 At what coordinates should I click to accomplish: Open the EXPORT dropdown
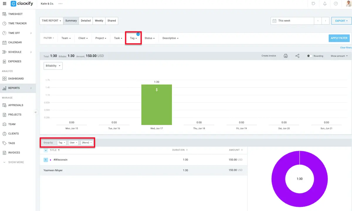[341, 21]
